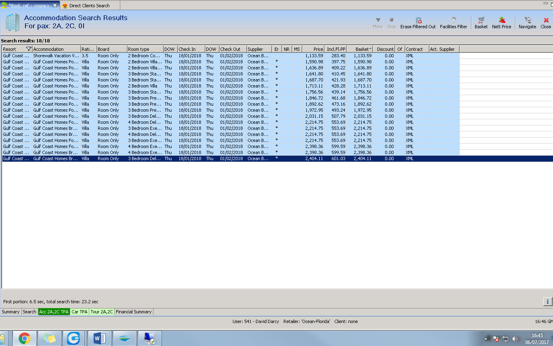Open the Basket shopping cart in toolbar
The width and height of the screenshot is (553, 346).
481,20
